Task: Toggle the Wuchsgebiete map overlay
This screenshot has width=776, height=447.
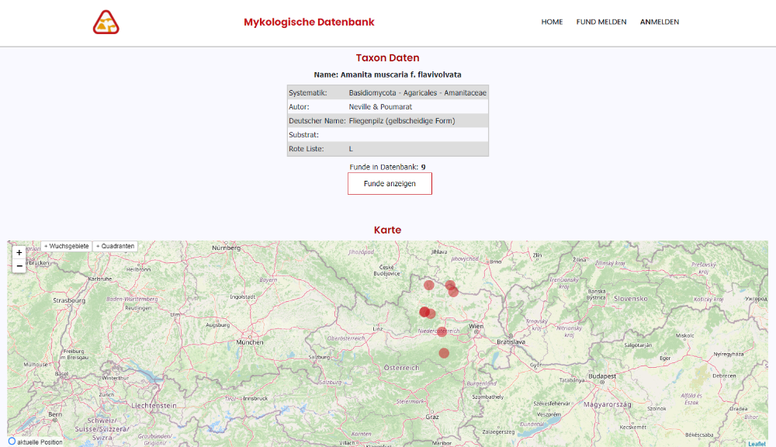Action: click(67, 246)
